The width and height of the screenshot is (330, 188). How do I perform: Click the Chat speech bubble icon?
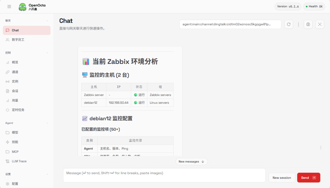pyautogui.click(x=8, y=30)
